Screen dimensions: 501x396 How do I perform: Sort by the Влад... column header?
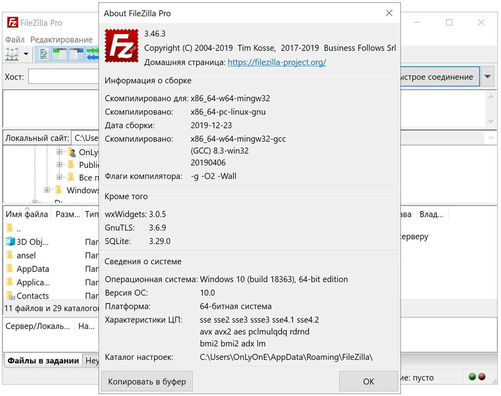coord(432,214)
